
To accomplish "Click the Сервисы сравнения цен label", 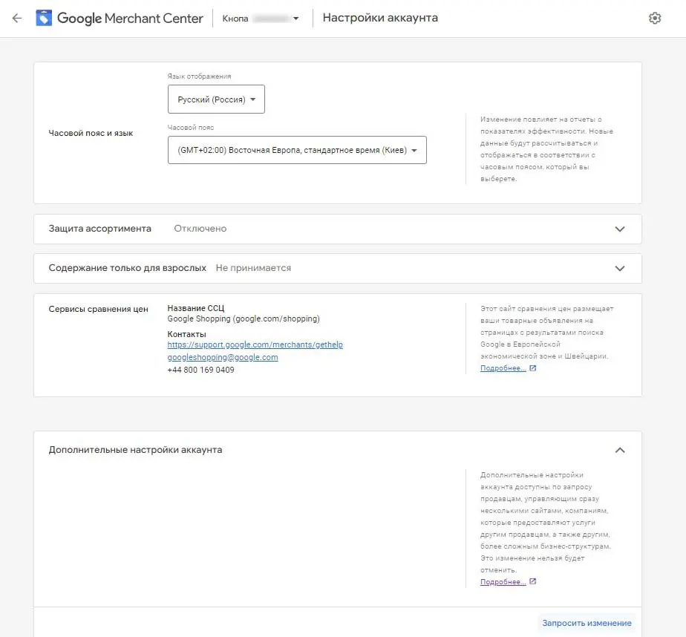I will coord(99,309).
